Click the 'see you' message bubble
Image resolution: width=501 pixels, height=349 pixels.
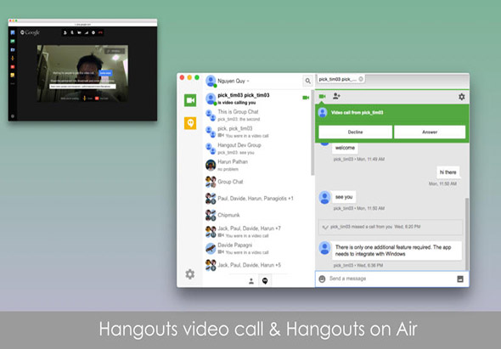pyautogui.click(x=344, y=197)
